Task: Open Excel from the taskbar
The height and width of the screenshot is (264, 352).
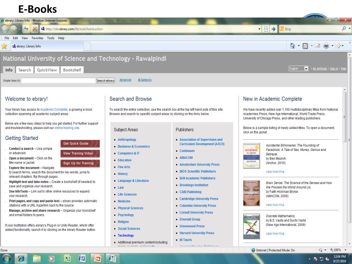Action: (67, 258)
